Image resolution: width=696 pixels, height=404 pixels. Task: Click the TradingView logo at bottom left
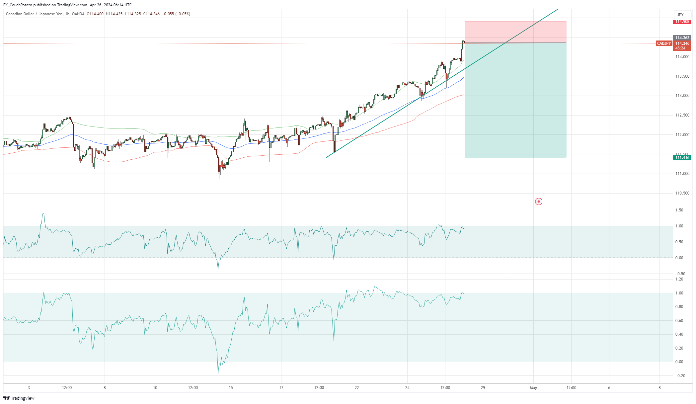[19, 398]
